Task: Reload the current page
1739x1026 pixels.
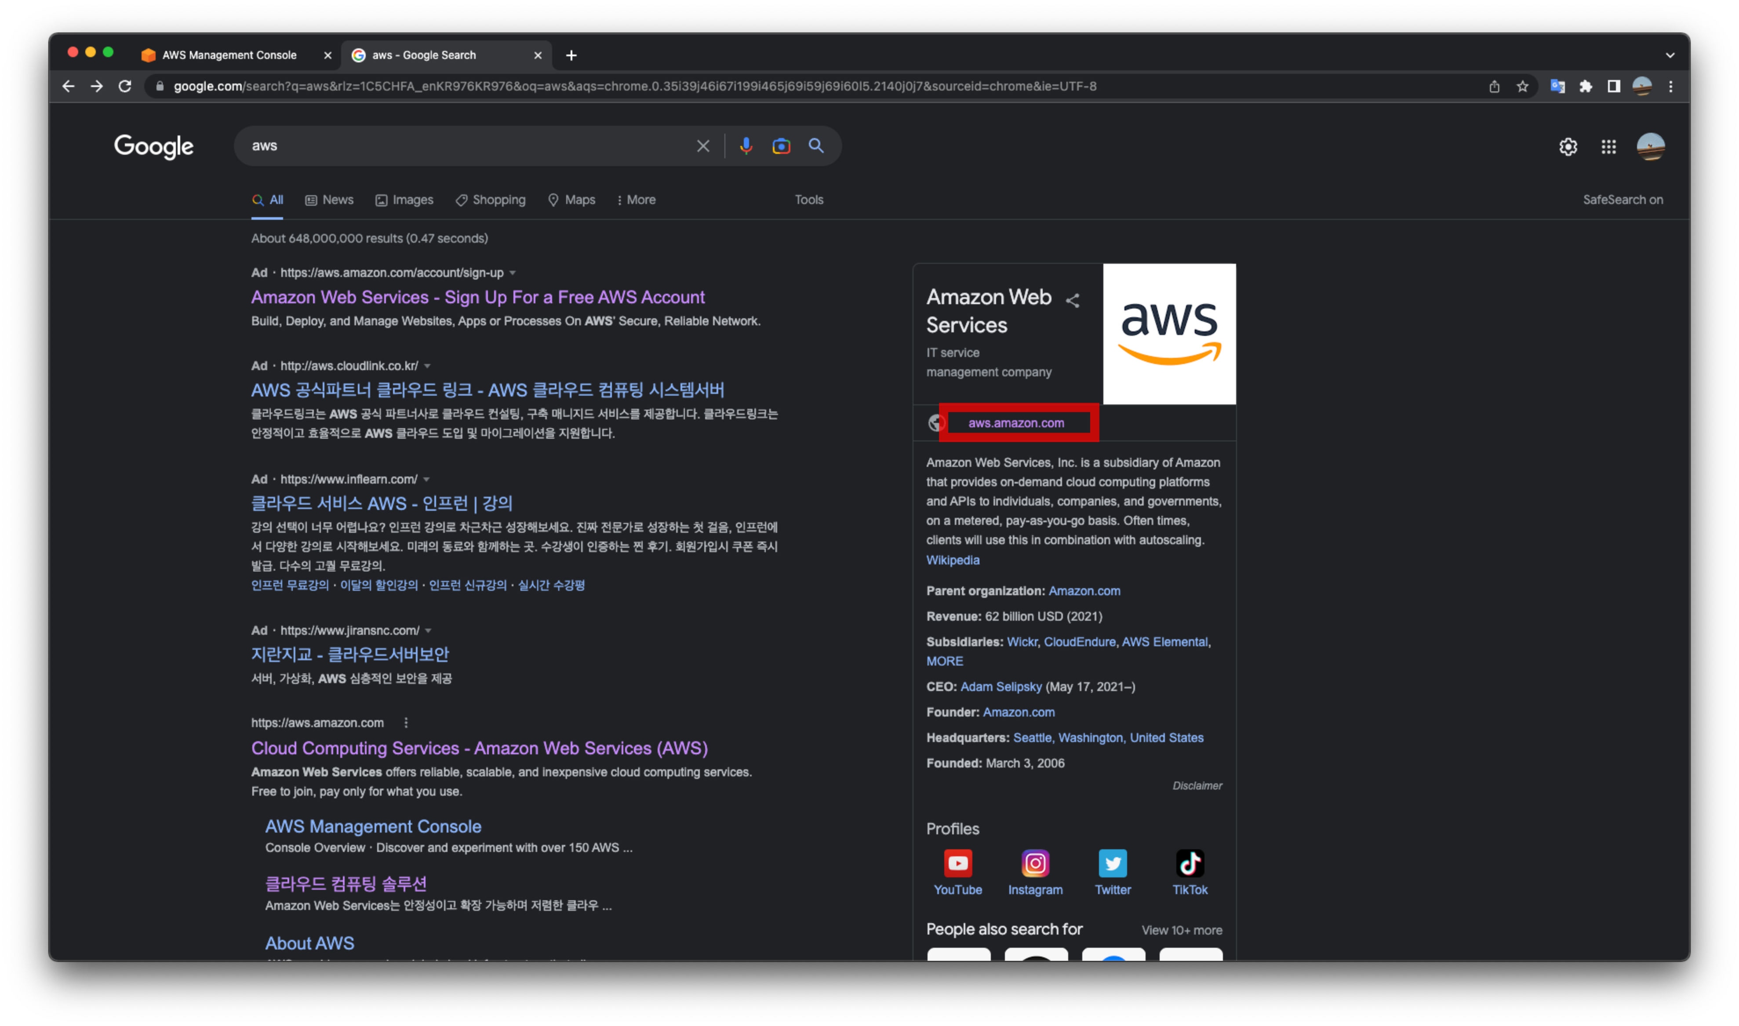Action: (x=125, y=87)
